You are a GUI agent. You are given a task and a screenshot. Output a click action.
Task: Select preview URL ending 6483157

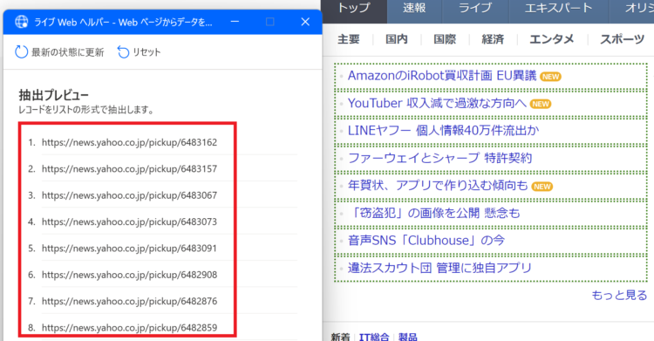pyautogui.click(x=129, y=169)
